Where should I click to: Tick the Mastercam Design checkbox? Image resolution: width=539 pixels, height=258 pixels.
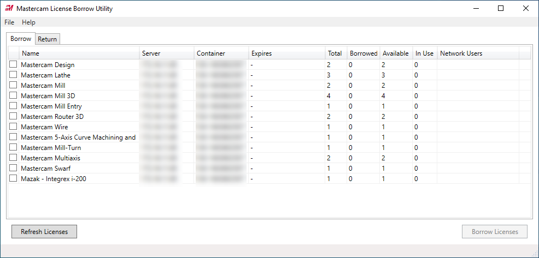pos(13,64)
